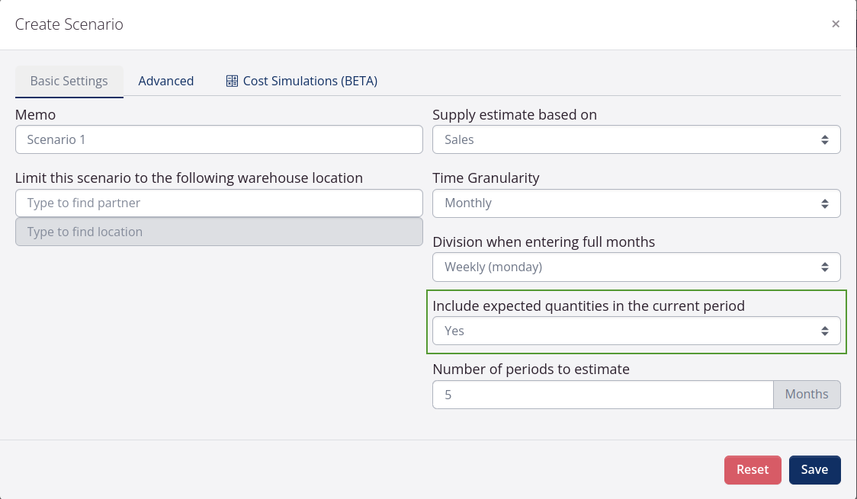Click the Type to find partner field

click(219, 203)
